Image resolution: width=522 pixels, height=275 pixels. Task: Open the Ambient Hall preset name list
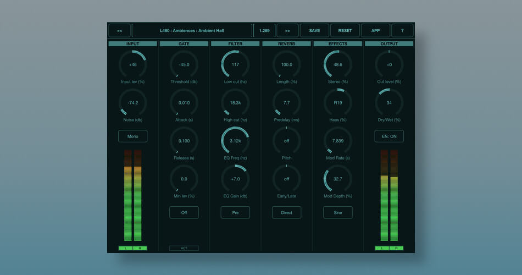pos(192,31)
